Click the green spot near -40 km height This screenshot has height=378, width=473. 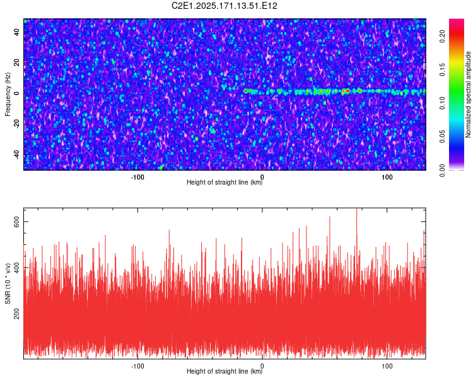(x=213, y=131)
